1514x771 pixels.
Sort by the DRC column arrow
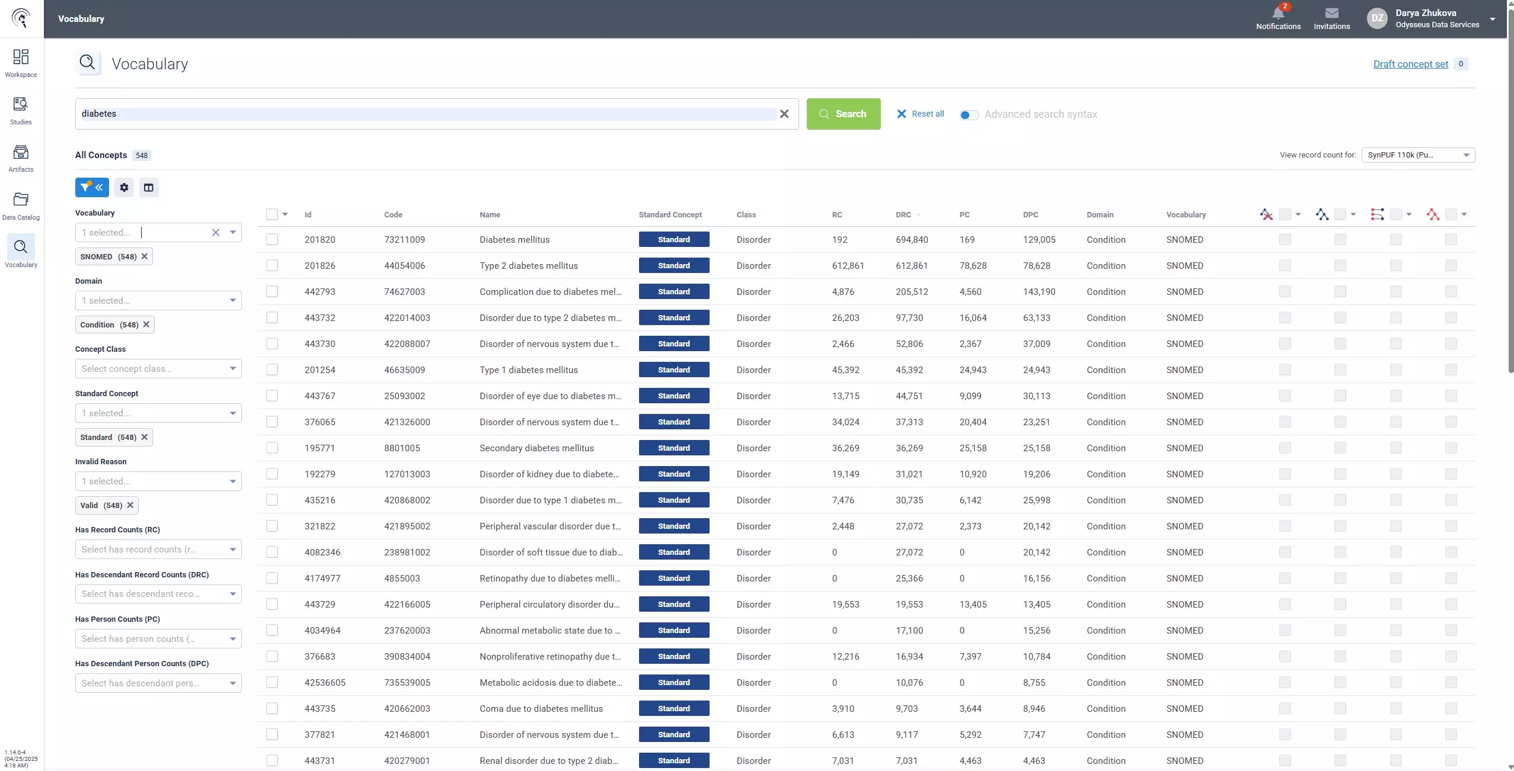coord(919,214)
